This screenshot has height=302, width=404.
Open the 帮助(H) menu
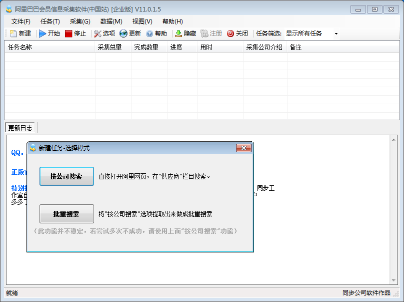[172, 22]
